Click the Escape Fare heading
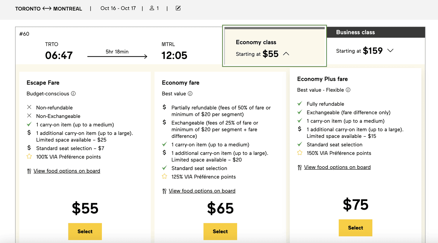 pos(43,83)
